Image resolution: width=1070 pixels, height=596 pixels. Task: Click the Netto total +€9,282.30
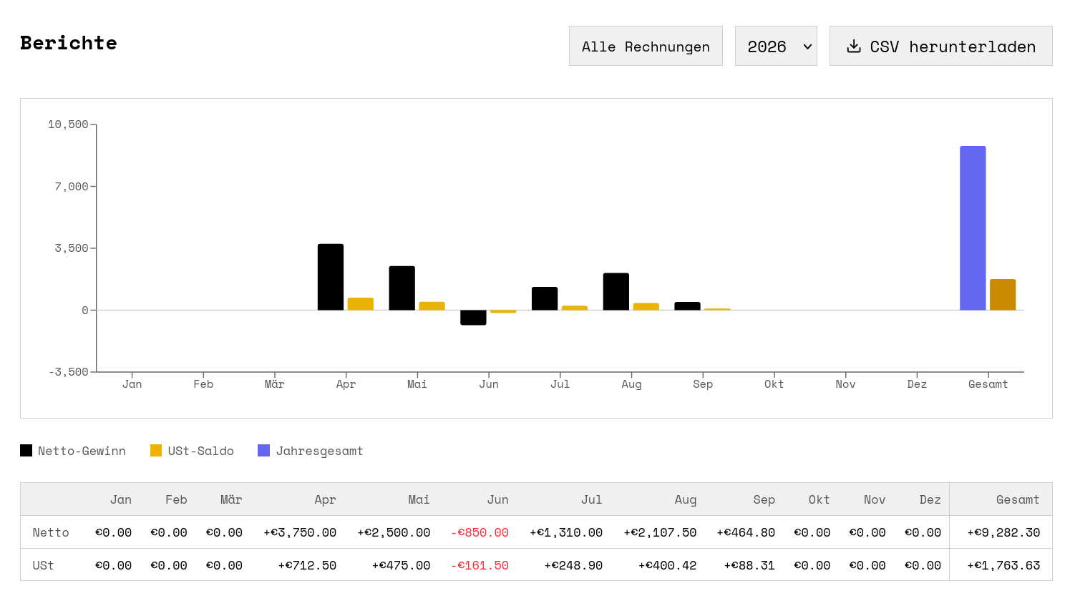[1003, 532]
